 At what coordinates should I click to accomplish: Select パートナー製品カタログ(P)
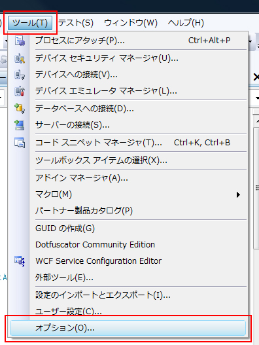pyautogui.click(x=128, y=211)
